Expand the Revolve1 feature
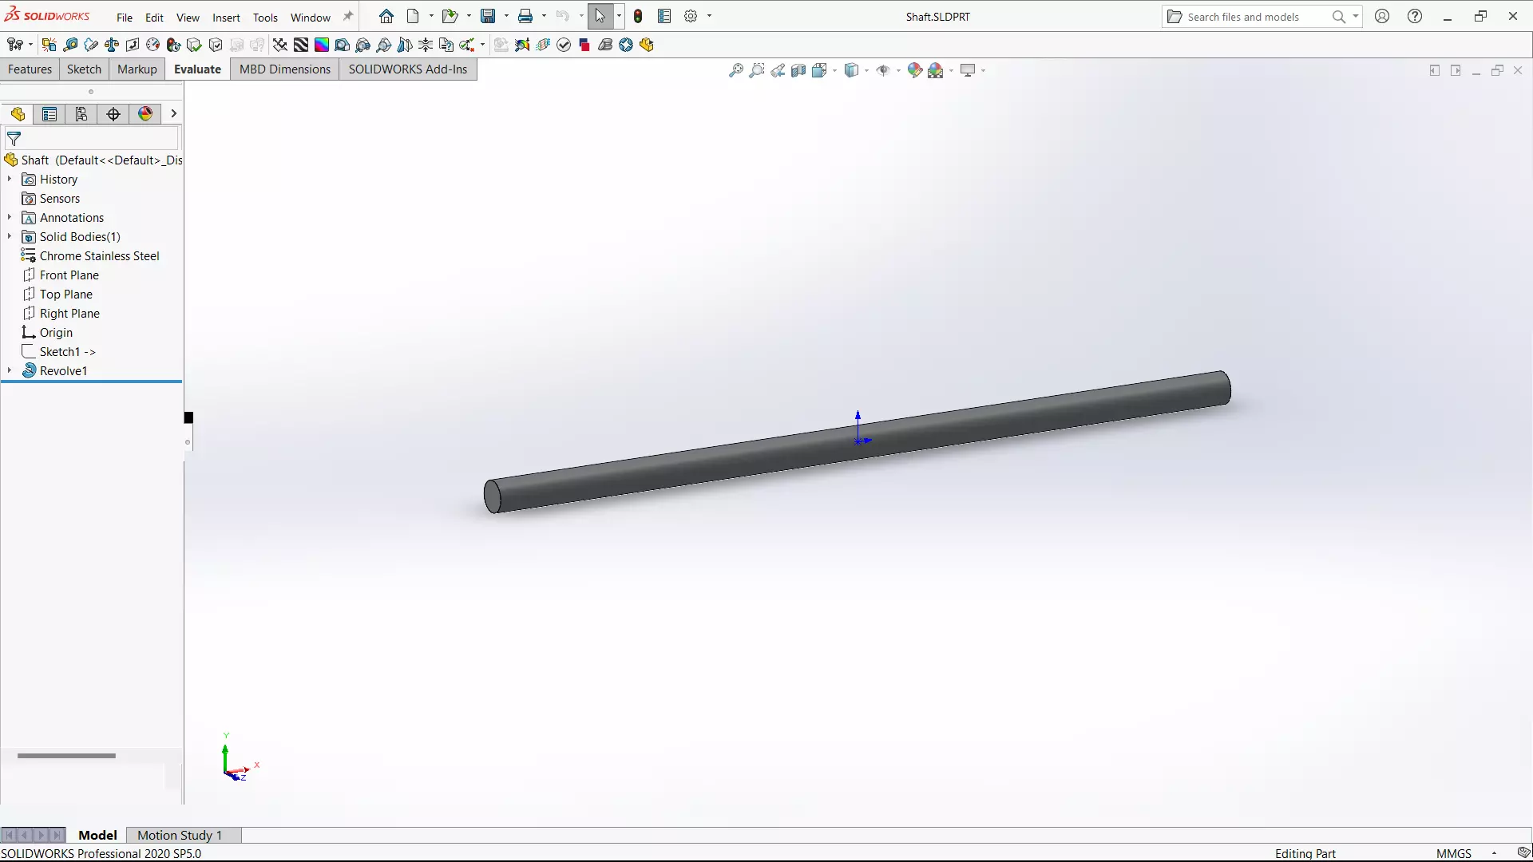Image resolution: width=1533 pixels, height=862 pixels. (x=10, y=371)
